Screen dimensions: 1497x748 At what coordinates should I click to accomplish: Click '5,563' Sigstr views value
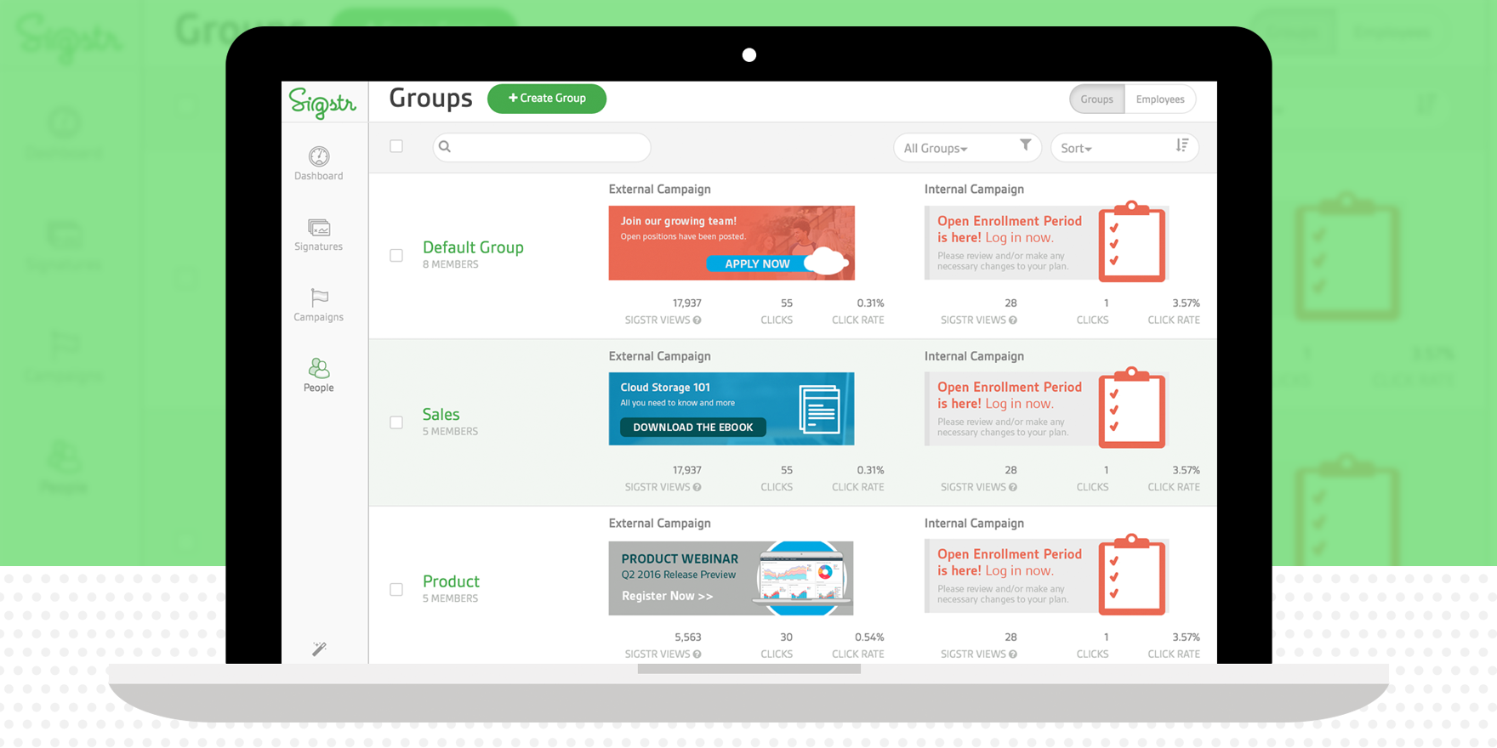(688, 637)
